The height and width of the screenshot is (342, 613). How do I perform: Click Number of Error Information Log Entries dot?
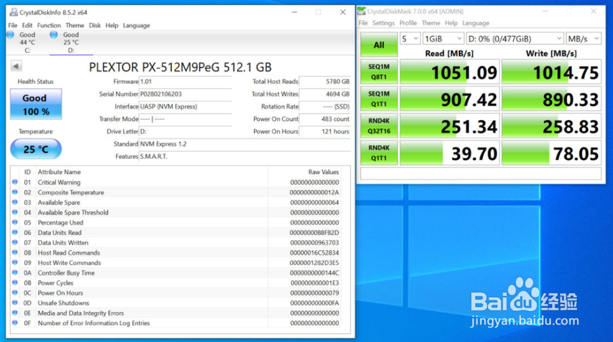pyautogui.click(x=15, y=323)
